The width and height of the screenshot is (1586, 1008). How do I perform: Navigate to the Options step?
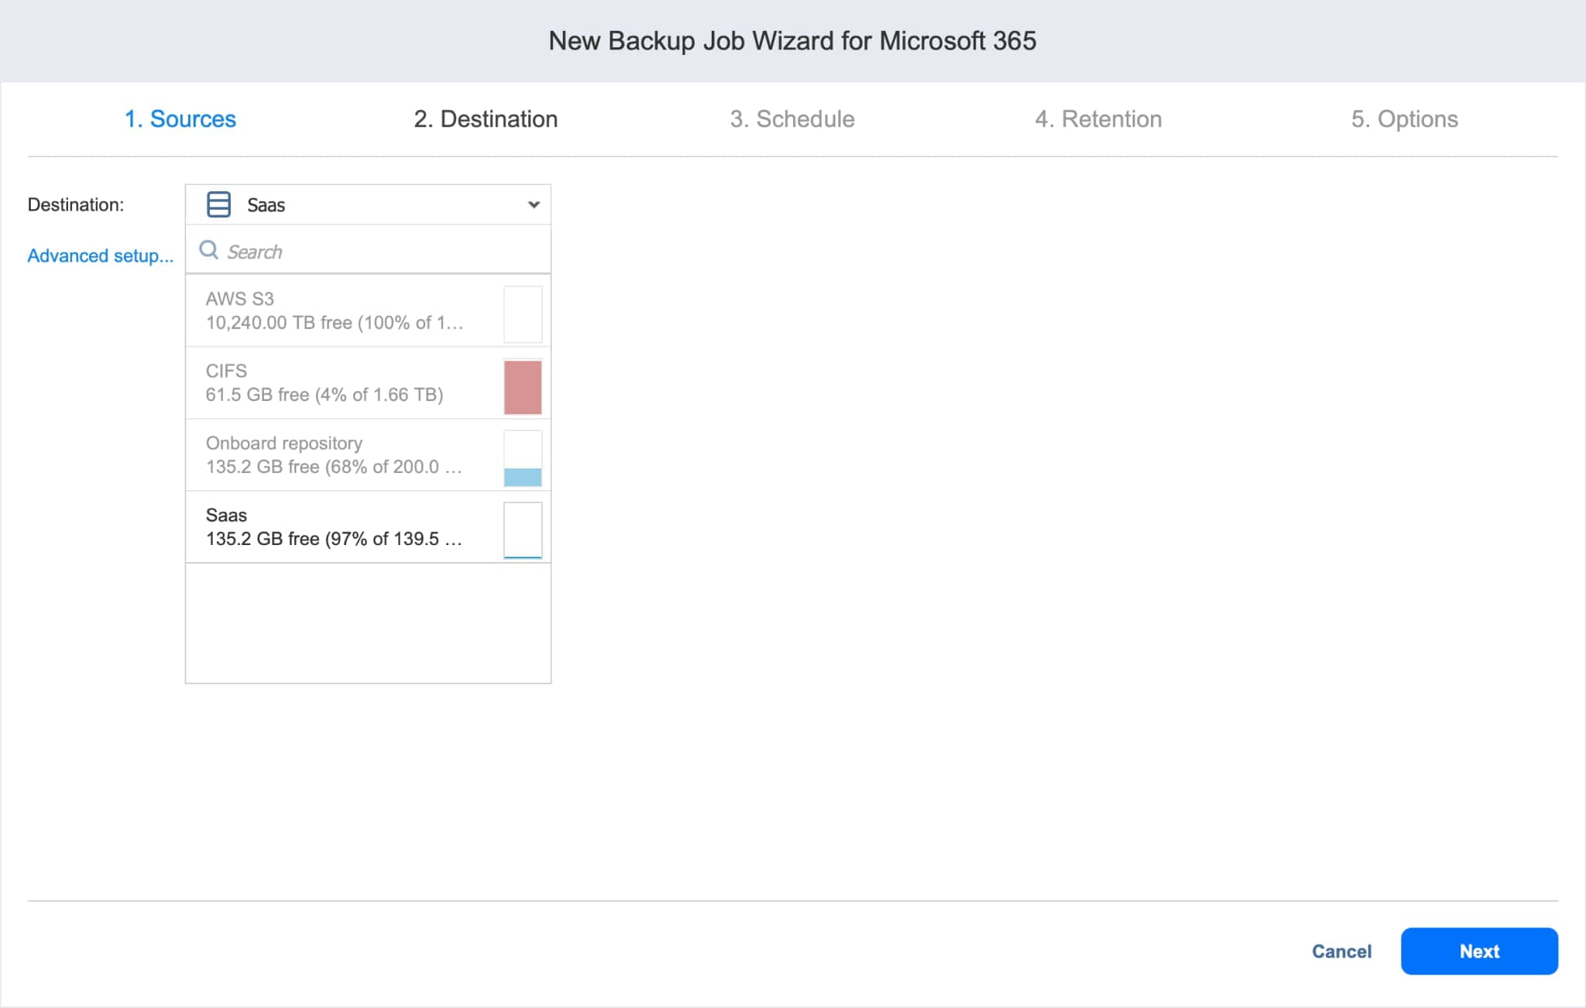coord(1404,118)
